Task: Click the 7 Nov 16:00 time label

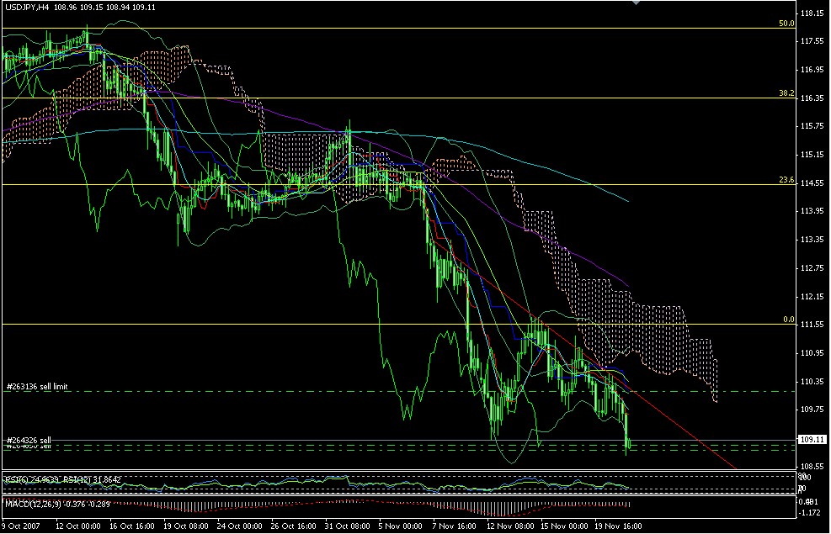Action: (454, 526)
